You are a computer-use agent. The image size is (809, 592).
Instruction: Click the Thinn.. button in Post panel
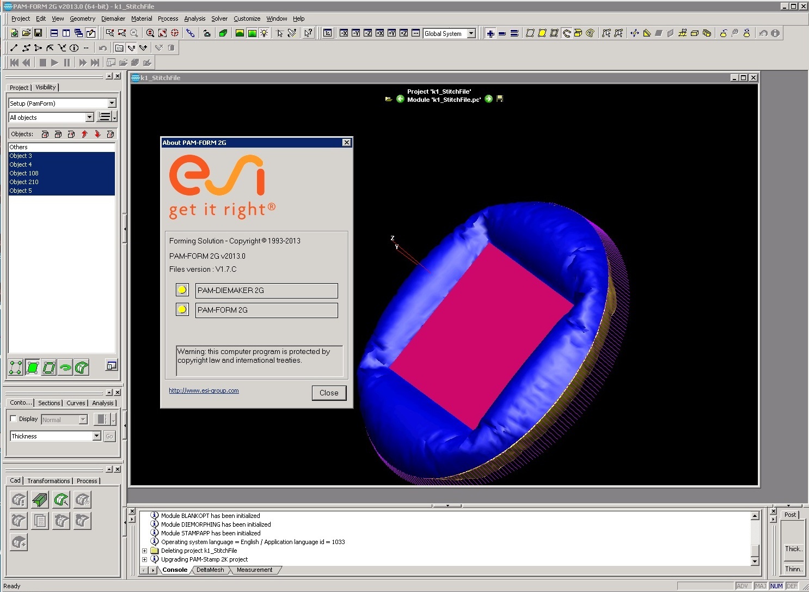(x=793, y=569)
